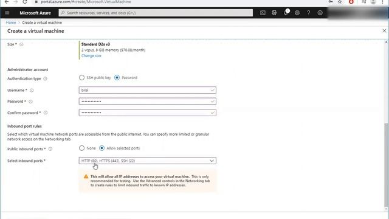The width and height of the screenshot is (389, 219).
Task: Click into the Confirm password field
Action: (147, 113)
